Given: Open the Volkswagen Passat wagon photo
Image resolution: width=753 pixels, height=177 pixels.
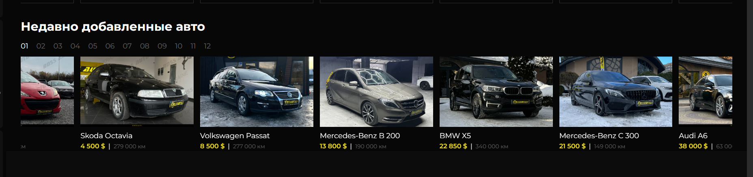Looking at the screenshot, I should [x=257, y=91].
